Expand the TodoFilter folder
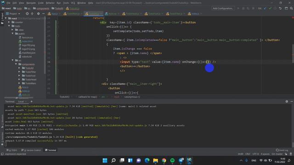Screen dimensions: 294x165 click(19, 72)
